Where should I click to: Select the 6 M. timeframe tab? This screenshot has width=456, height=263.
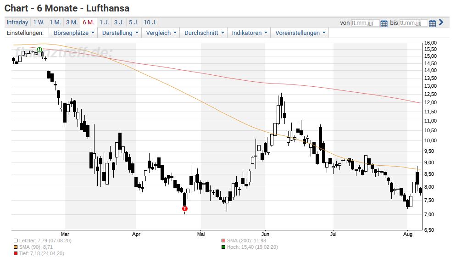89,22
